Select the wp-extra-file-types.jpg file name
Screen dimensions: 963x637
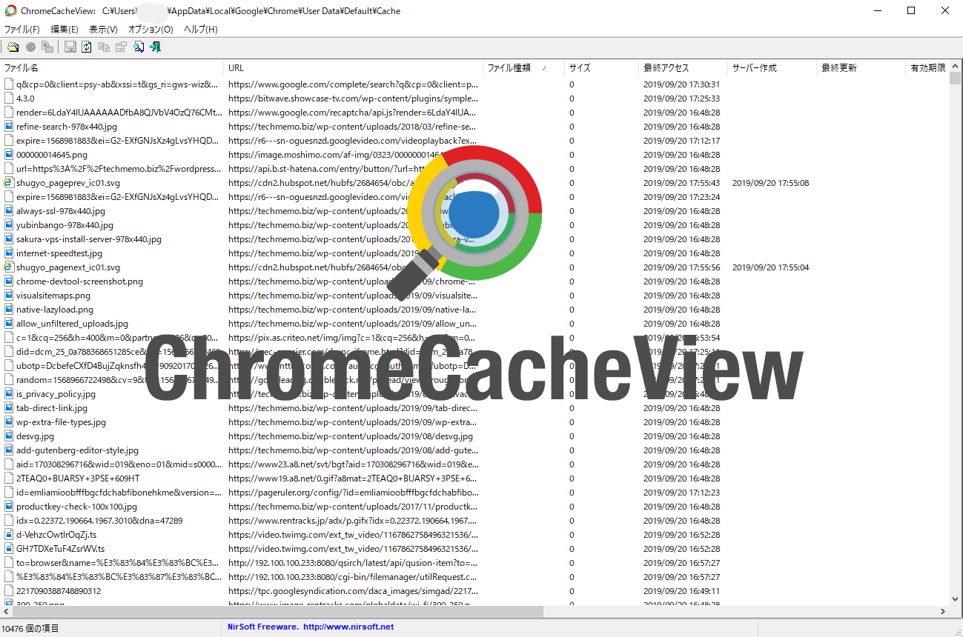[61, 422]
